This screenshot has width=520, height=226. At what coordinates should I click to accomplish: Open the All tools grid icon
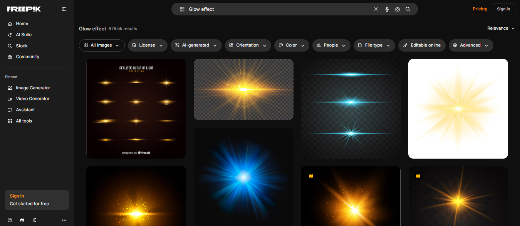pos(10,121)
